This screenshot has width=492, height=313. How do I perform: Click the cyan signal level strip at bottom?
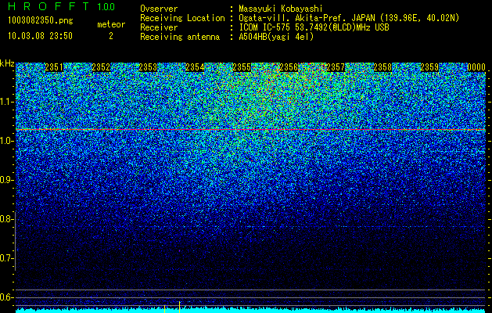point(250,311)
